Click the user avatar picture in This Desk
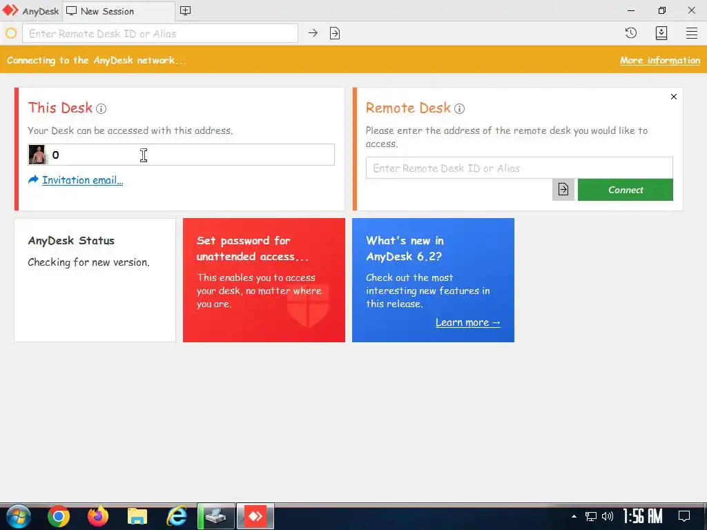 (37, 155)
